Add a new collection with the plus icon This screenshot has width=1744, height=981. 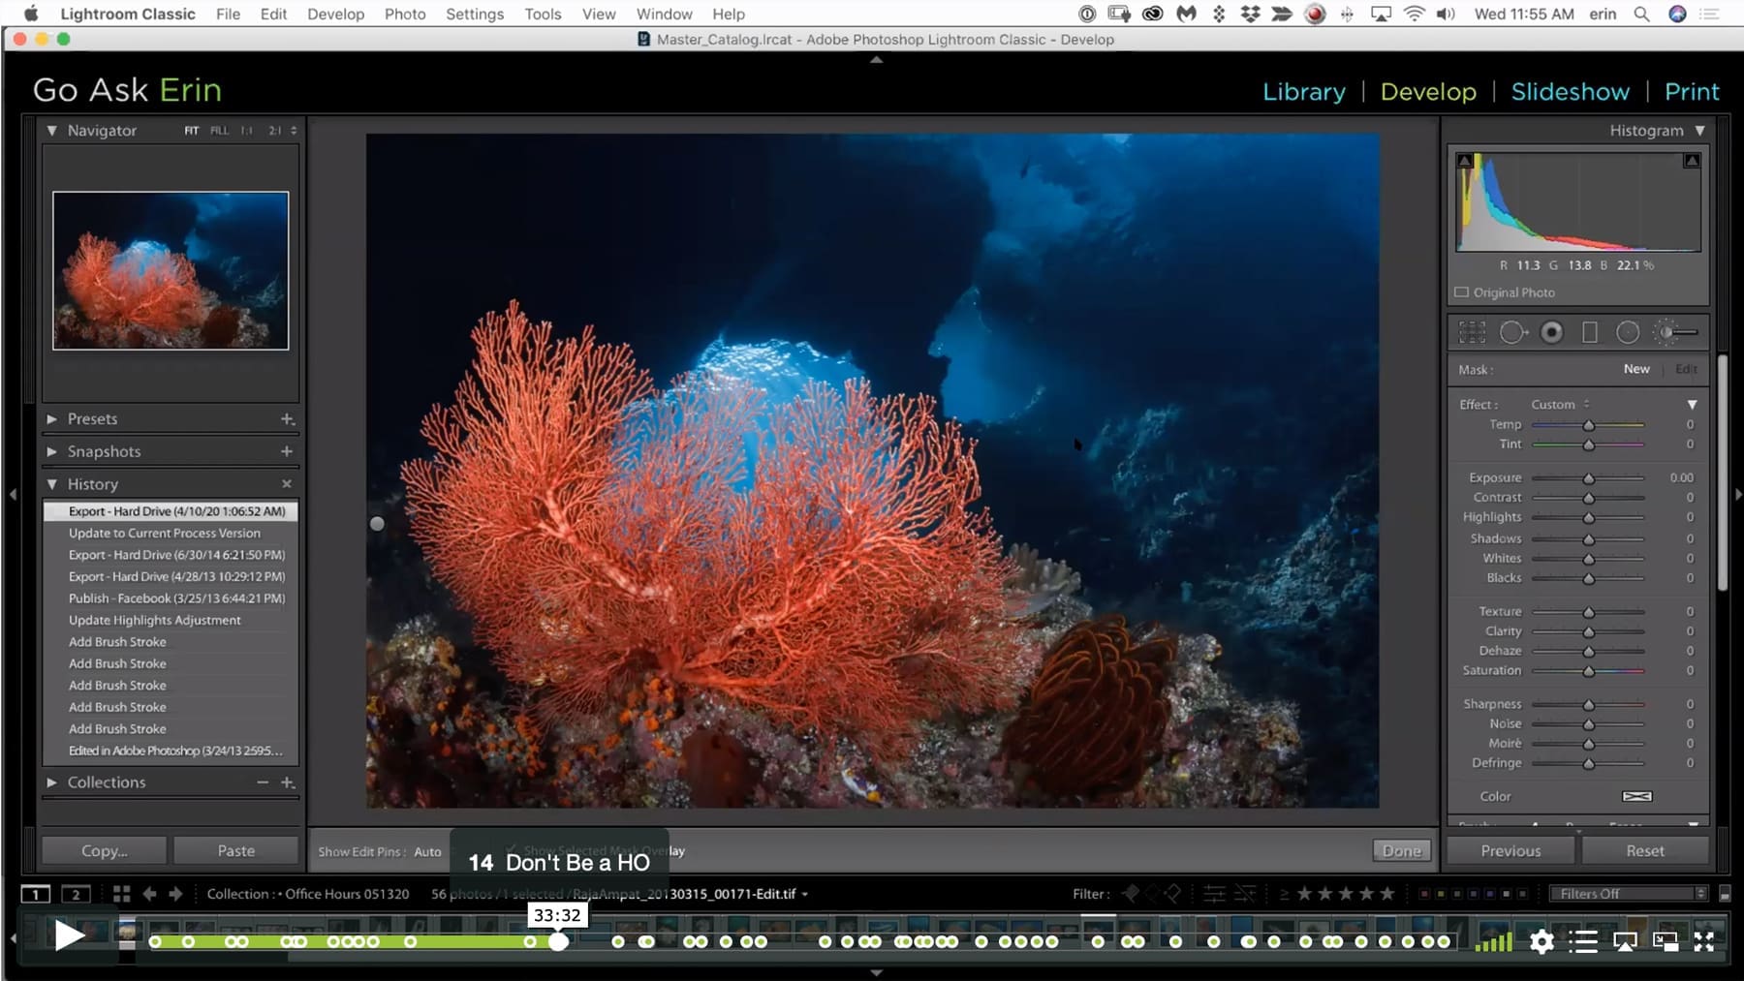pos(287,782)
